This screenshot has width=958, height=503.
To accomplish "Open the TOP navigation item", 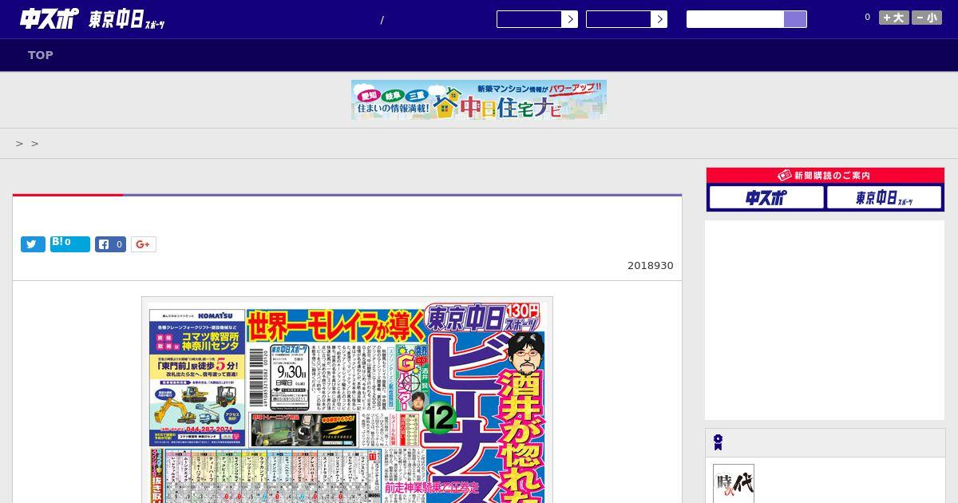I will coord(41,55).
